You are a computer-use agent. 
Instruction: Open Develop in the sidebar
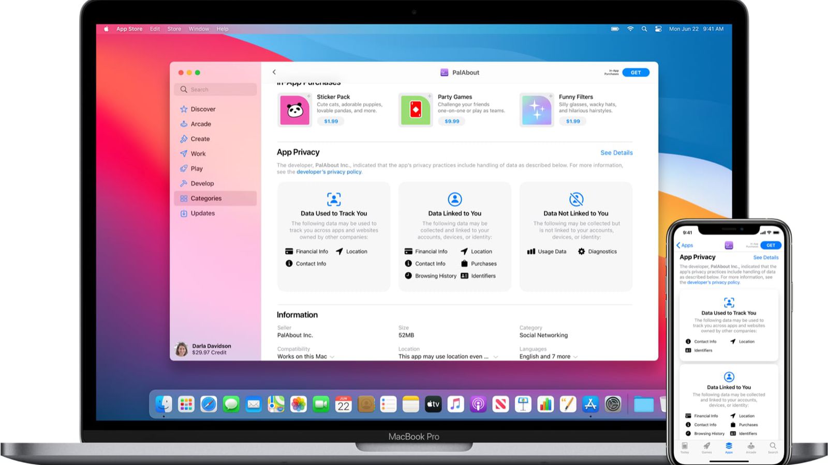coord(215,183)
